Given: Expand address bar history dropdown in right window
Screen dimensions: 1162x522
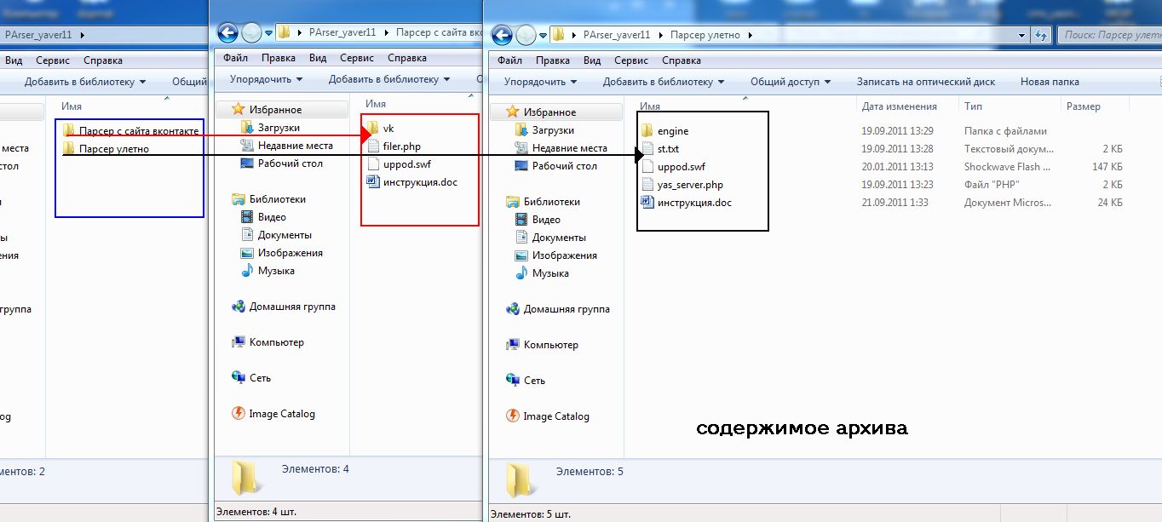Looking at the screenshot, I should (x=1023, y=35).
